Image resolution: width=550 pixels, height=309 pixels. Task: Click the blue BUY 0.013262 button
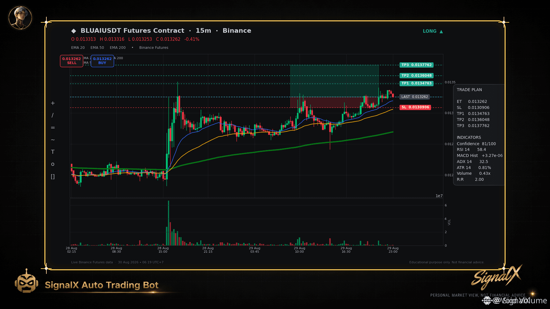click(x=102, y=61)
